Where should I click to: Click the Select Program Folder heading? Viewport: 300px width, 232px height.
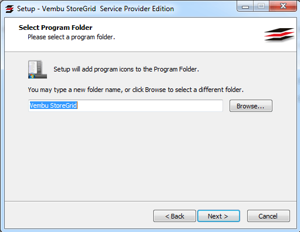point(55,28)
